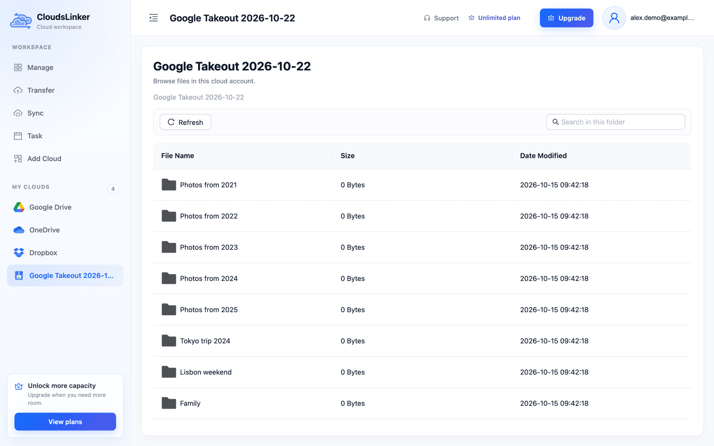Open the Support link

click(441, 18)
